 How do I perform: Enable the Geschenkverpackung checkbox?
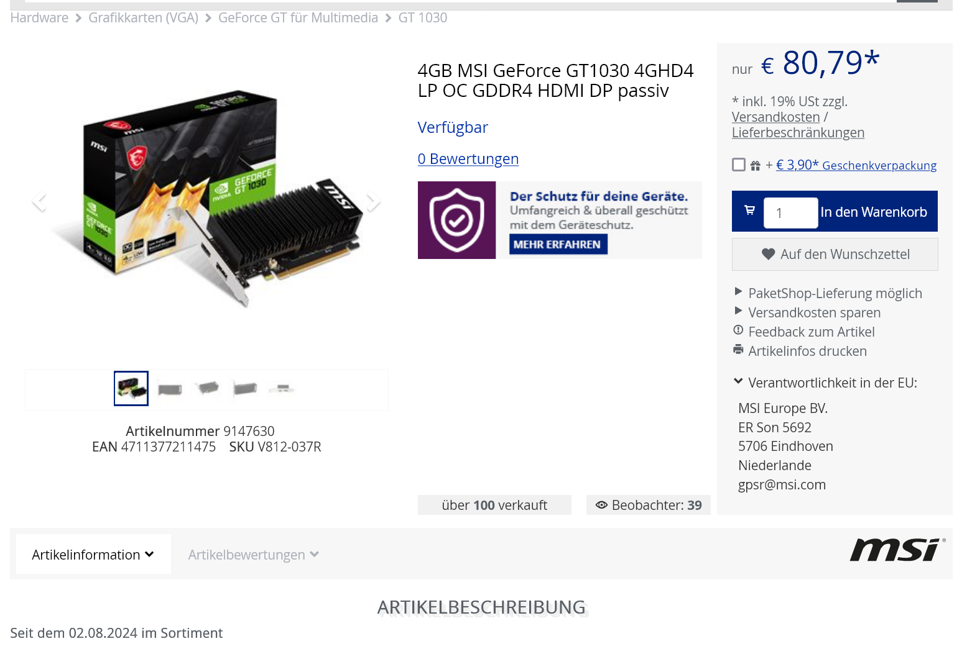click(x=739, y=165)
